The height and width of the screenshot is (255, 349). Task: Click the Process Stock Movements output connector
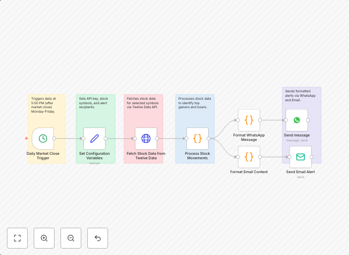(209, 138)
